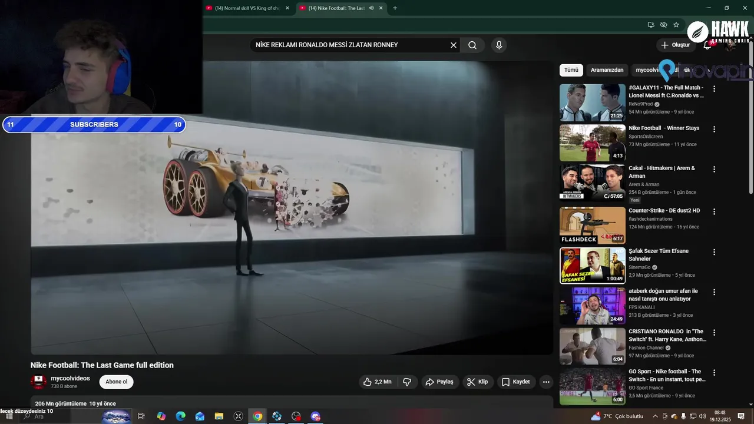Mute the Nike Football tab audio icon
754x424 pixels.
coord(371,8)
